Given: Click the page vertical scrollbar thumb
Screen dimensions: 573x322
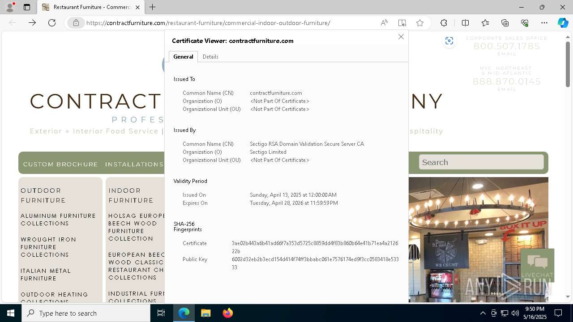Looking at the screenshot, I should click(568, 64).
